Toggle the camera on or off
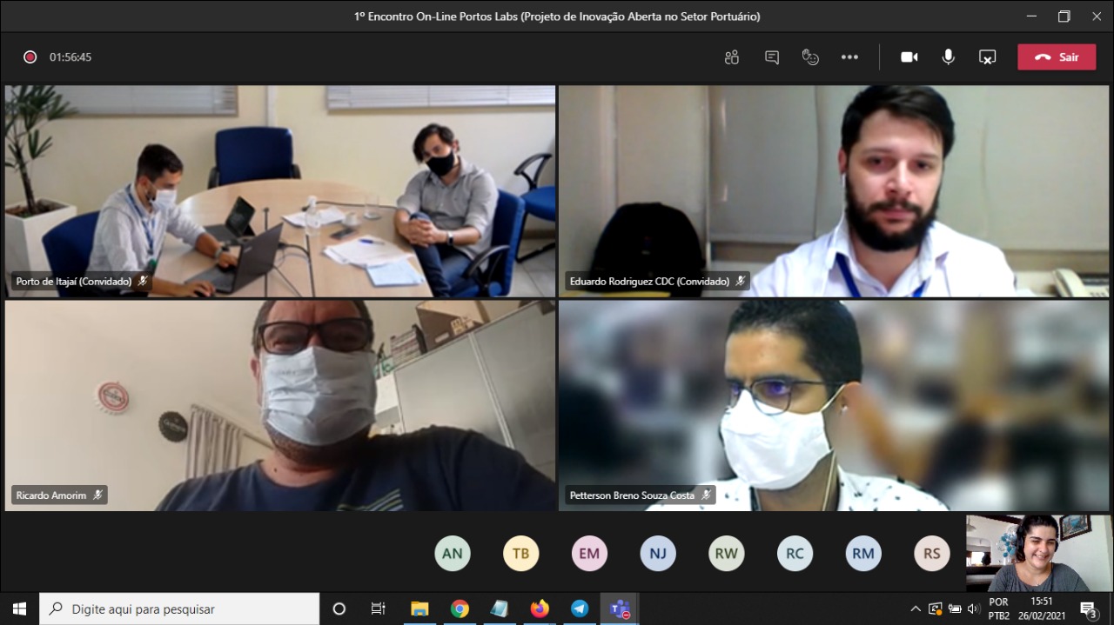 tap(909, 57)
